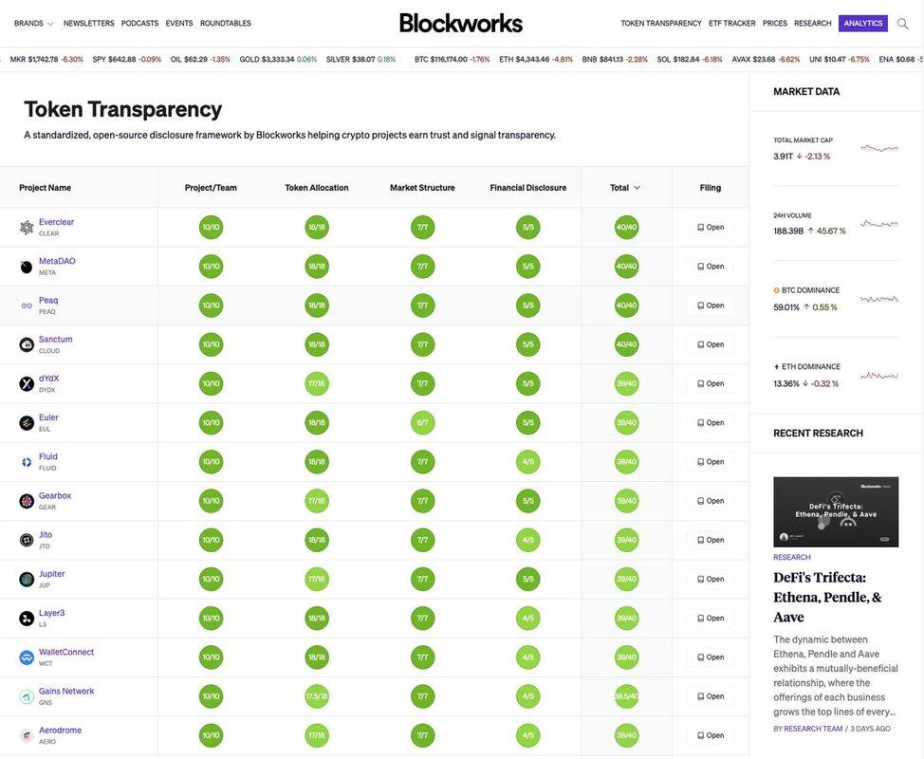The height and width of the screenshot is (759, 924).
Task: Open the Podcasts menu item
Action: pyautogui.click(x=139, y=24)
